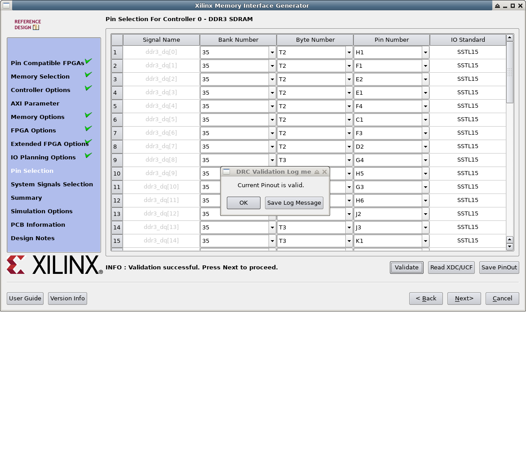Image resolution: width=526 pixels, height=453 pixels.
Task: Expand Pin Number dropdown showing H6
Action: pos(425,201)
